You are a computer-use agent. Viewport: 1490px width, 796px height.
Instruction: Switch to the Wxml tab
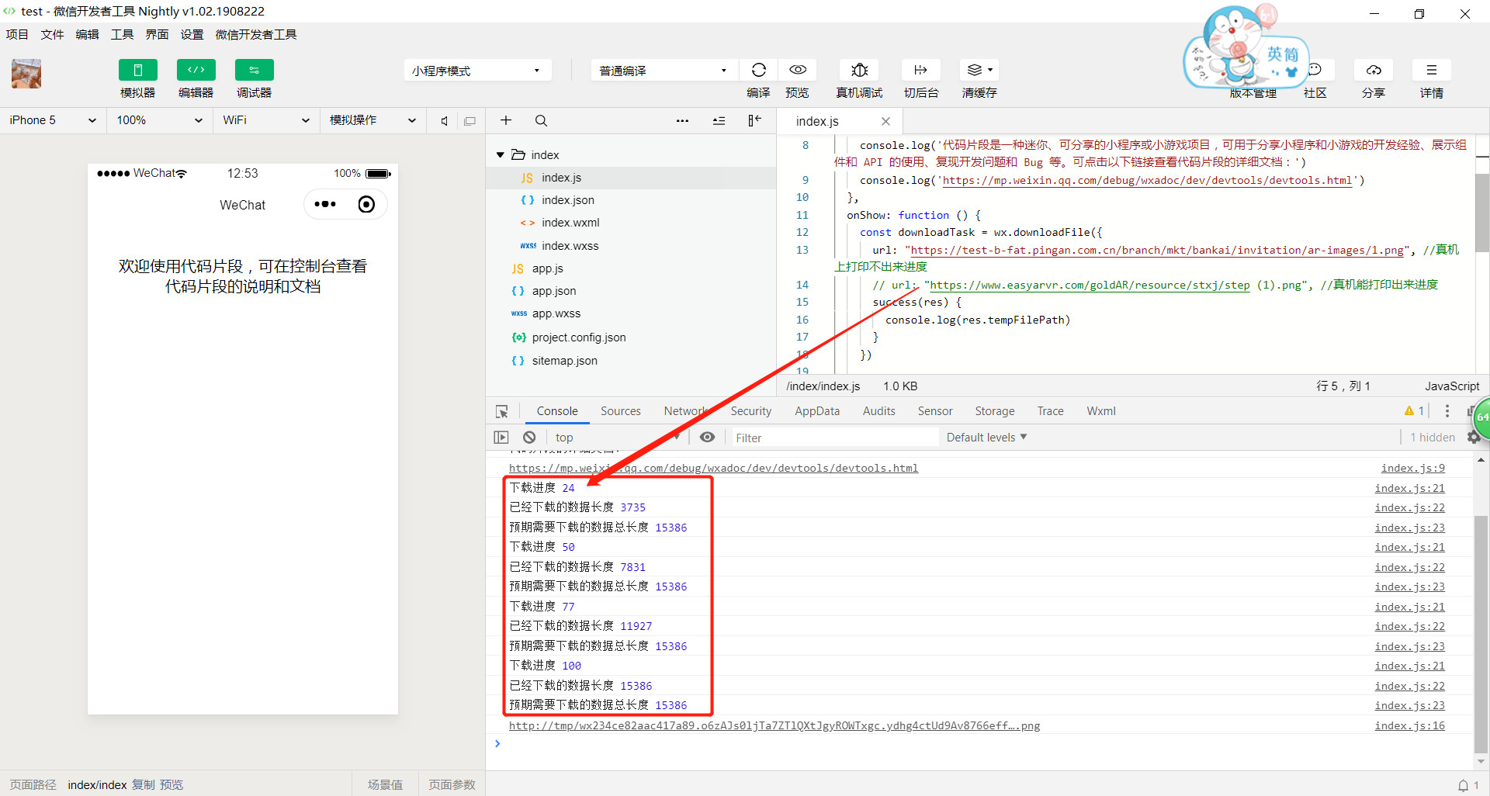click(x=1101, y=411)
